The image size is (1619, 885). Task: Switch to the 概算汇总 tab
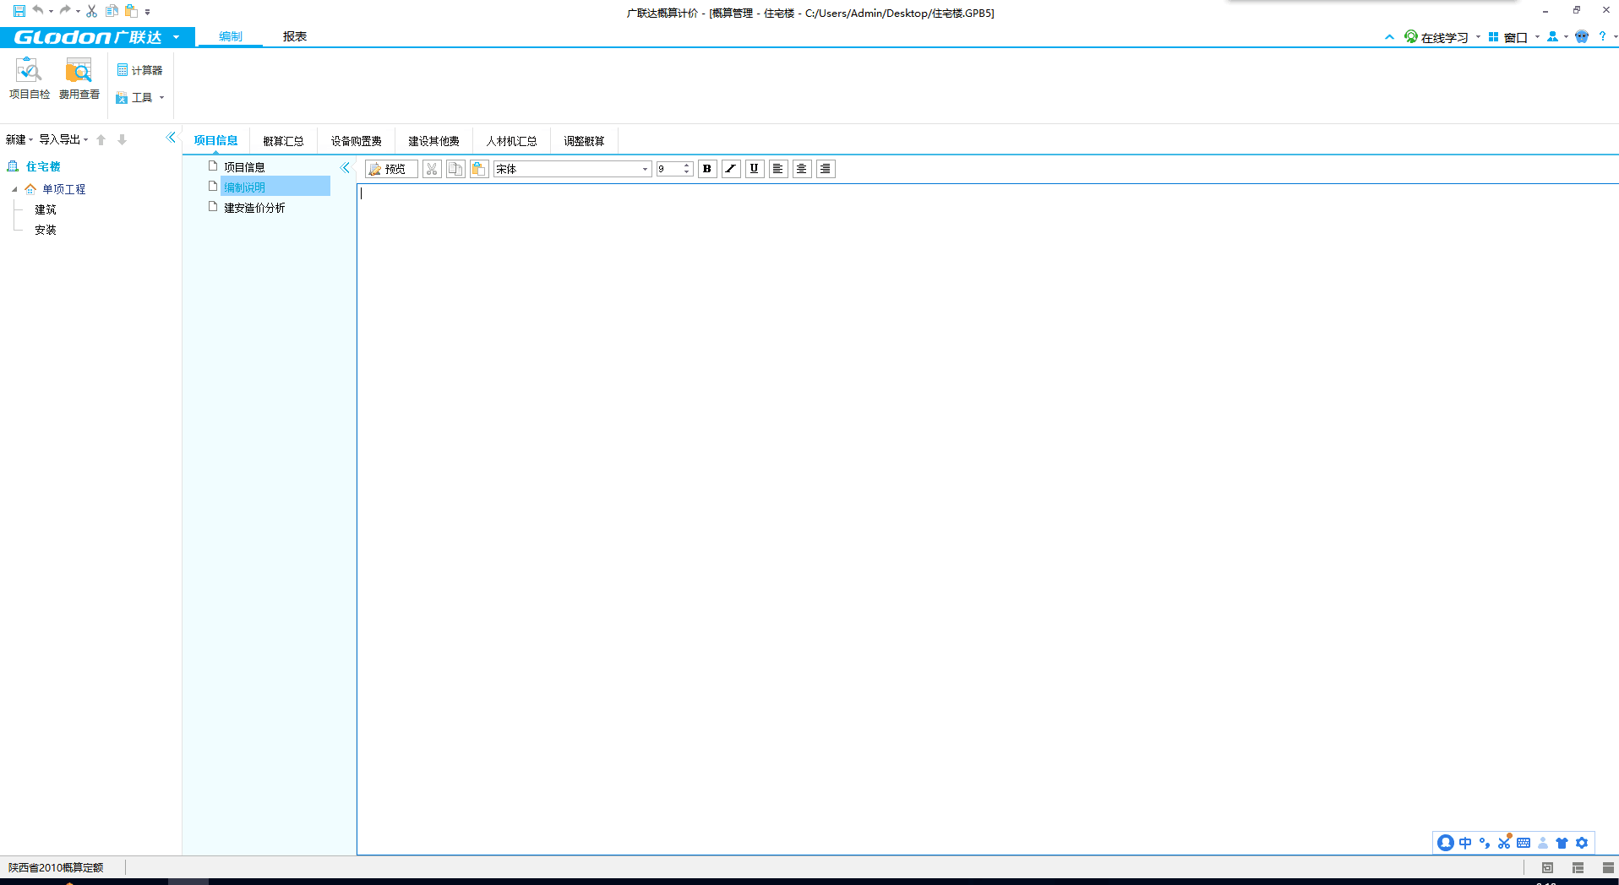pos(283,141)
